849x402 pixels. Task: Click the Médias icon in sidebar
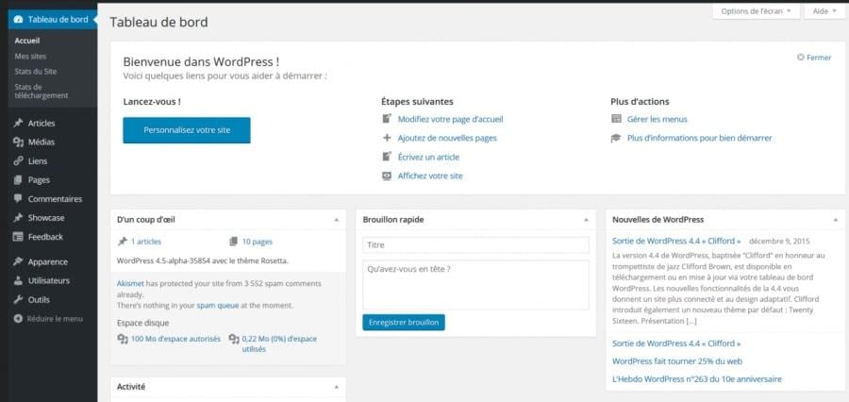18,142
